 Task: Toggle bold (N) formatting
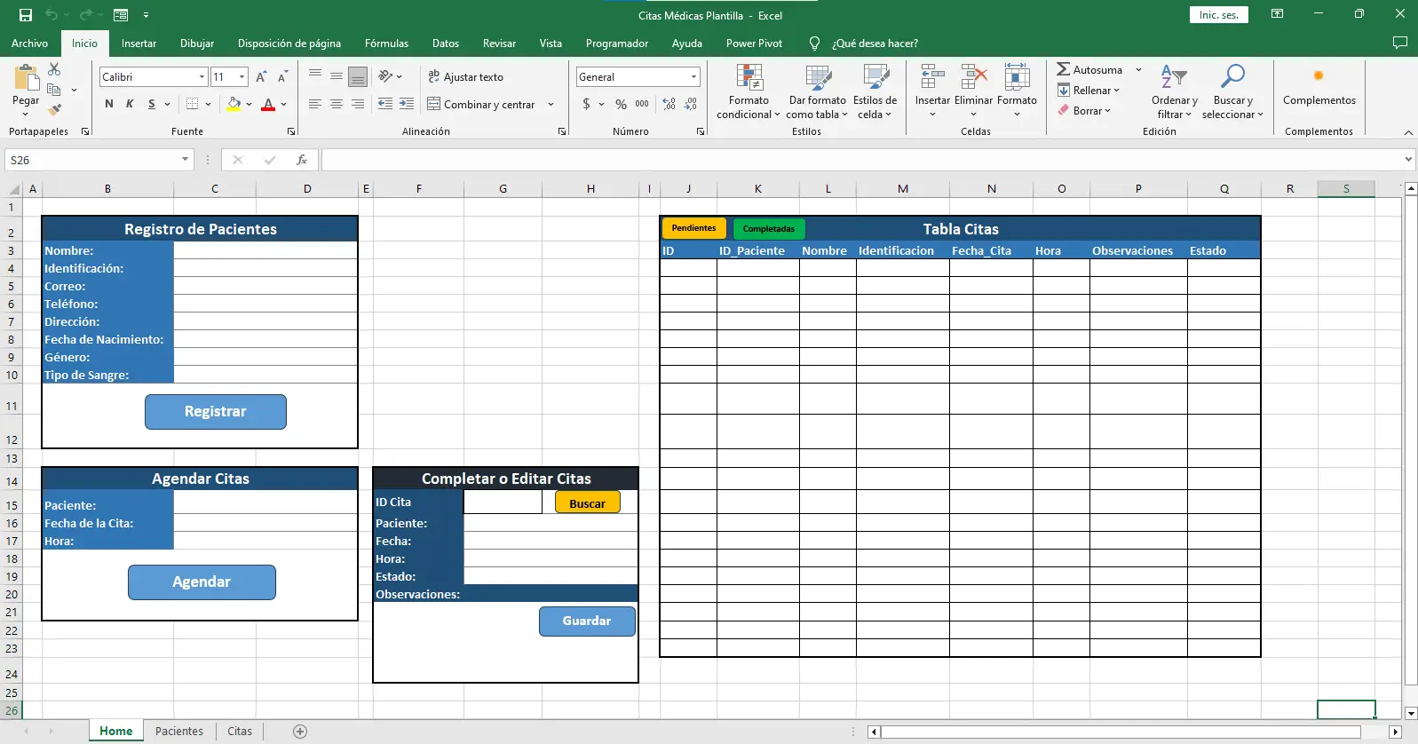click(x=109, y=104)
